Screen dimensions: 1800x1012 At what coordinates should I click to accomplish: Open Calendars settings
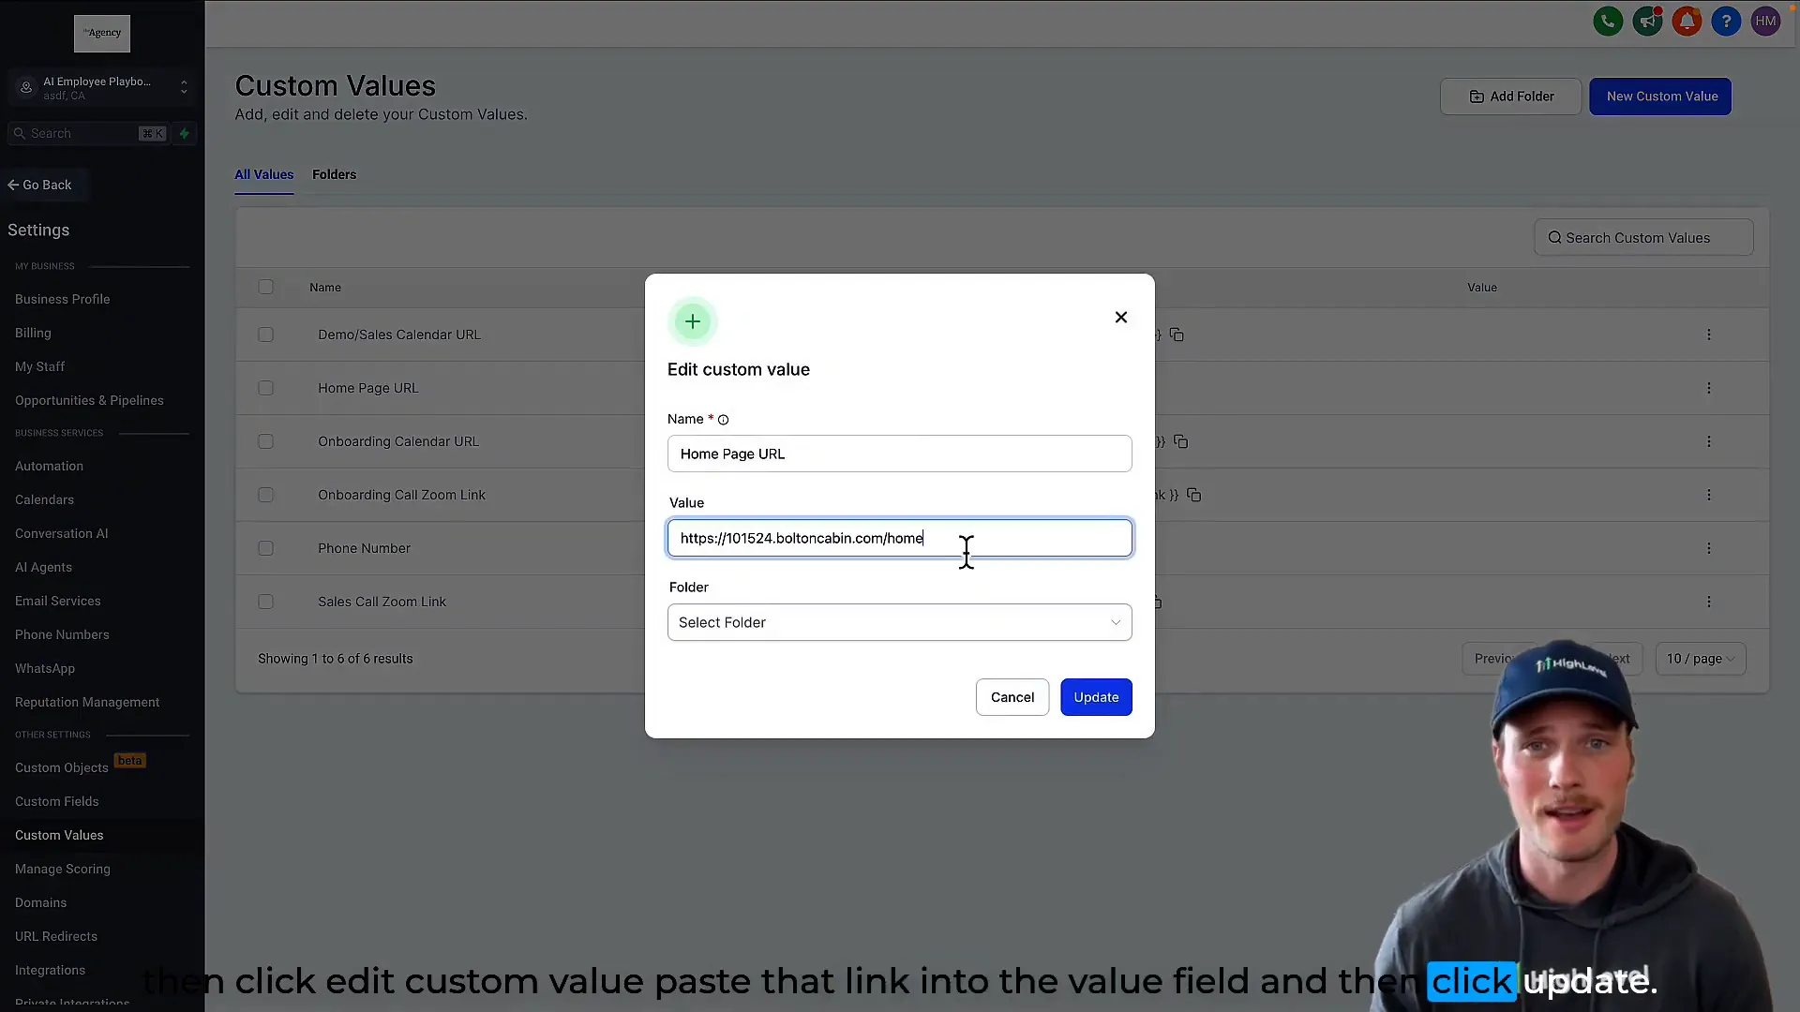point(44,499)
